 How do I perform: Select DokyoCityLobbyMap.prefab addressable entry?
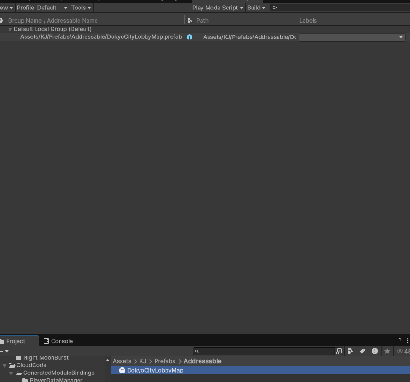coord(101,37)
